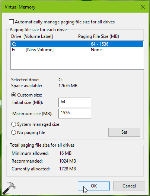Close the Virtual Memory dialog
Screen dimensions: 150x196
pos(143,7)
